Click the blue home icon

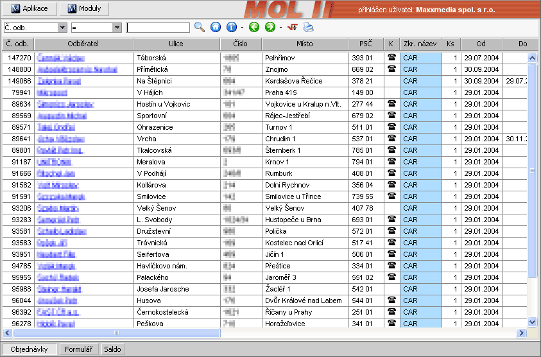click(216, 28)
